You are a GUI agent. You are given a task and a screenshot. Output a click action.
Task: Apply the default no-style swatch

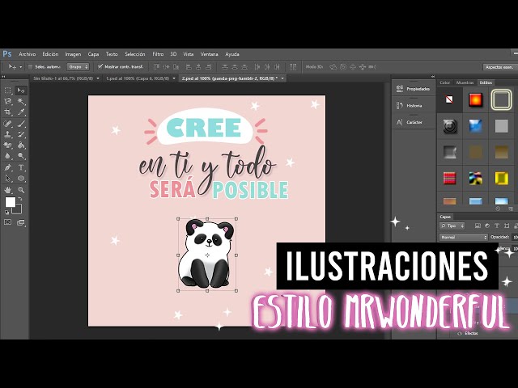pyautogui.click(x=449, y=99)
